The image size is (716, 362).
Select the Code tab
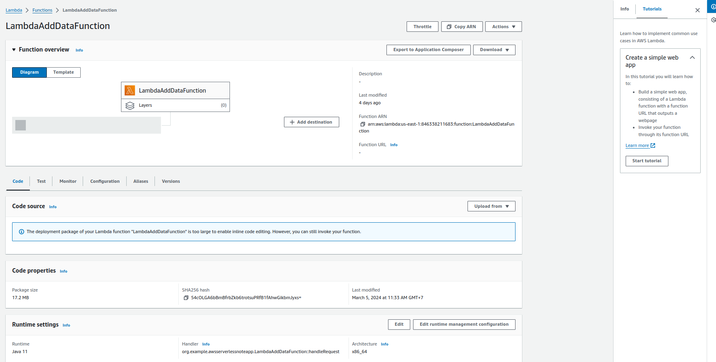pos(18,182)
